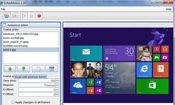Select frame acer_aspire_r7.jpeg
The width and height of the screenshot is (175, 105).
pos(31,42)
